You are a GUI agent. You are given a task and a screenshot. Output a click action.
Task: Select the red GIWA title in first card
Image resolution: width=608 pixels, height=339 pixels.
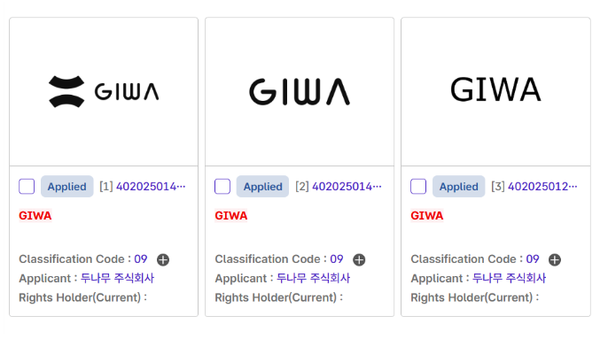point(35,215)
